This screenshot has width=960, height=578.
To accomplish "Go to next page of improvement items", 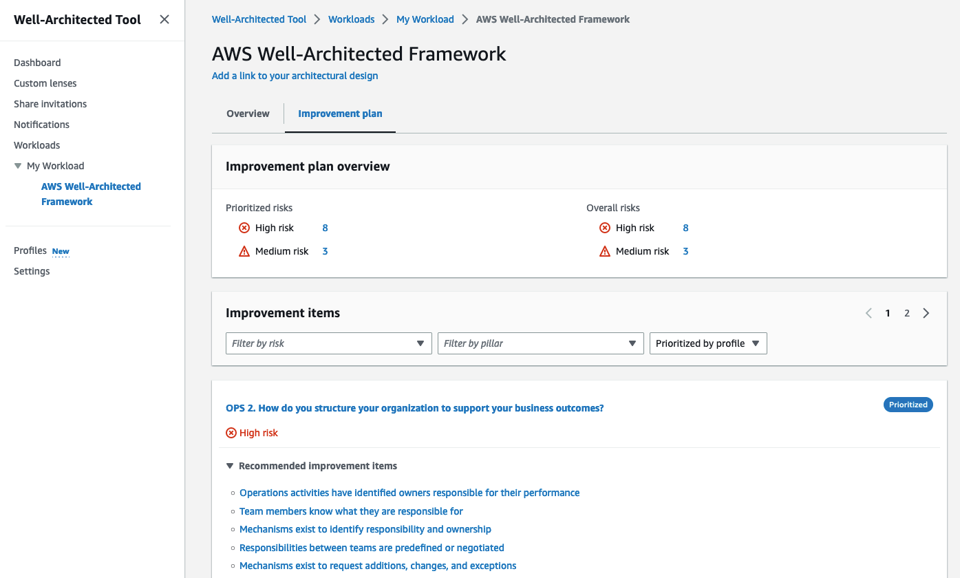I will 926,313.
